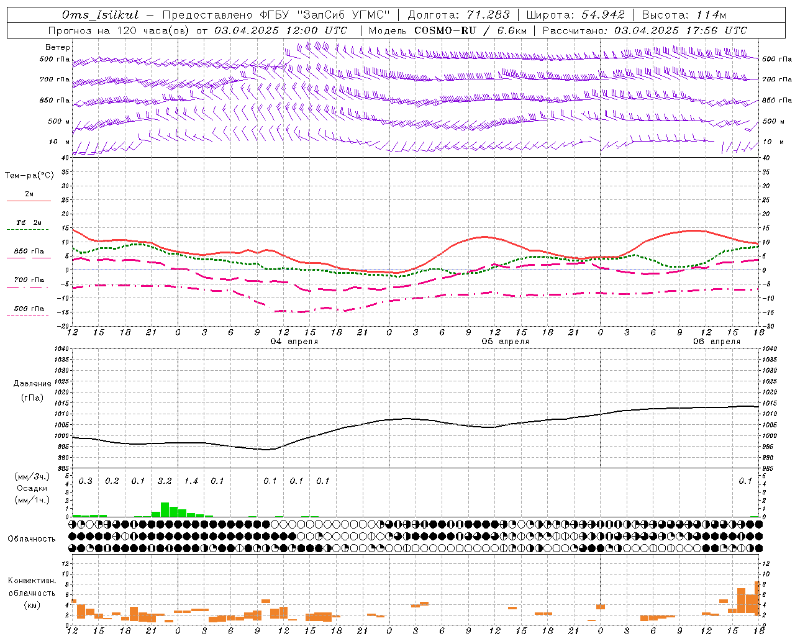
Task: Click the pink 500 гПа temperature legend line
Action: coord(29,316)
